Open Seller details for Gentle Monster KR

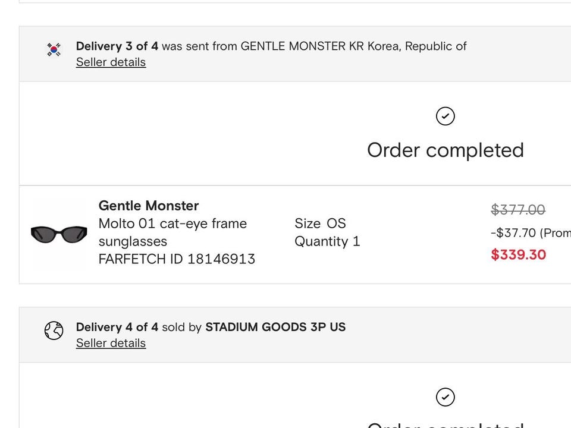point(111,62)
